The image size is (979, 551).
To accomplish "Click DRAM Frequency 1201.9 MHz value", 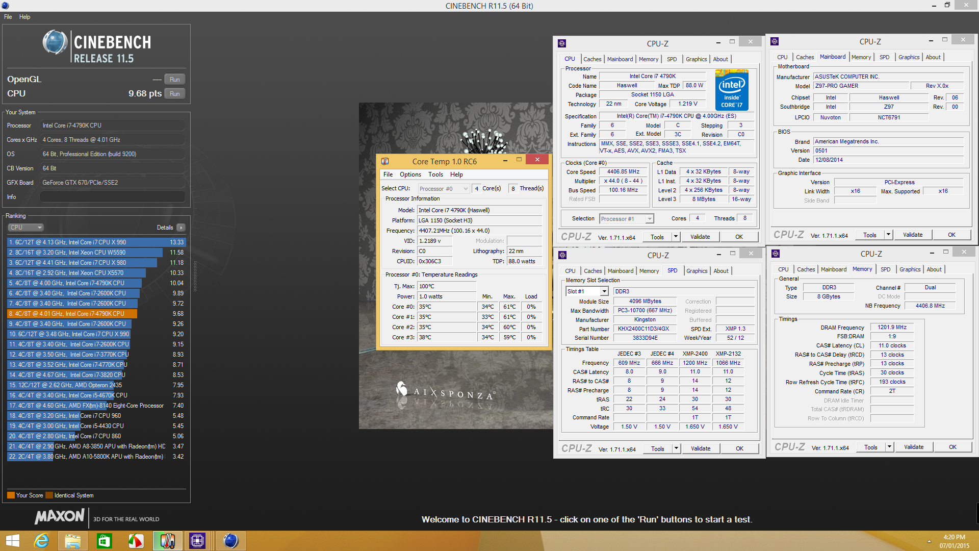I will coord(892,328).
